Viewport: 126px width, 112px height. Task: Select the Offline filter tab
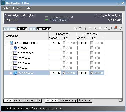(x=18, y=101)
